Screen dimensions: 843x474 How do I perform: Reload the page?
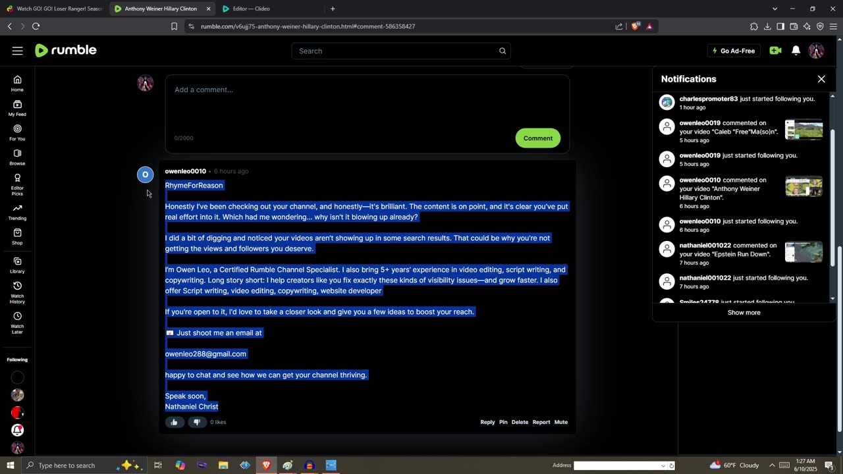click(x=36, y=26)
